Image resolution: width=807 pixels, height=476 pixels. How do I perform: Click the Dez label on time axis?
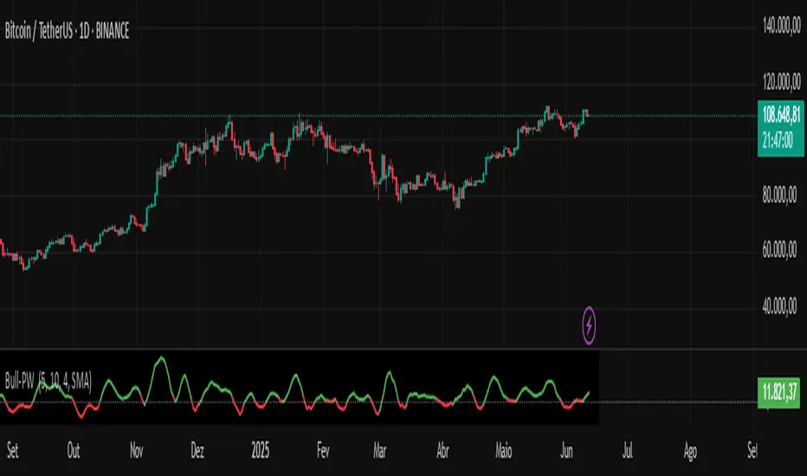(198, 451)
